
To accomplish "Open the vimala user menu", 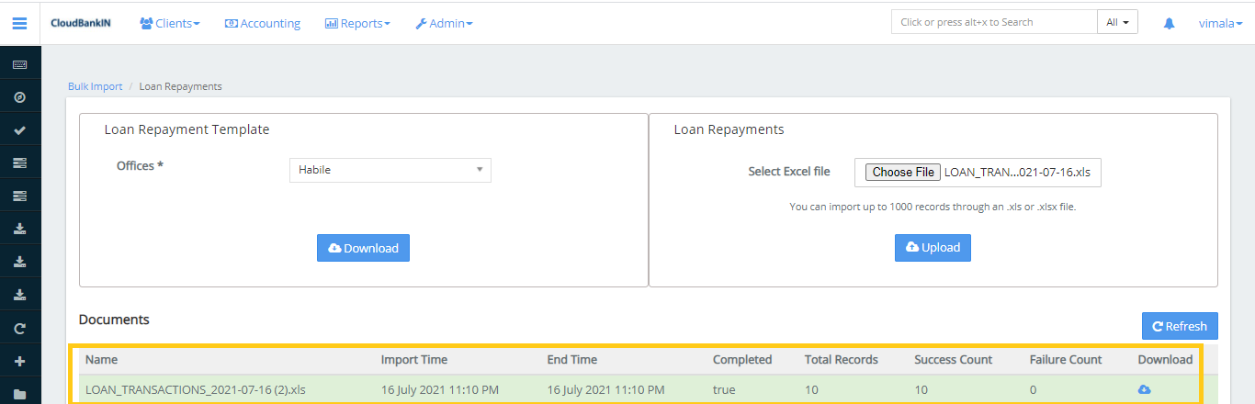I will pyautogui.click(x=1220, y=23).
